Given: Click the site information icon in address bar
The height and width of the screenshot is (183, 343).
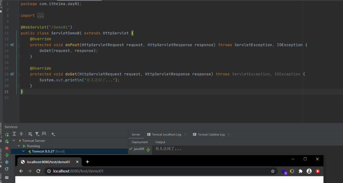Looking at the screenshot, I should 49,171.
